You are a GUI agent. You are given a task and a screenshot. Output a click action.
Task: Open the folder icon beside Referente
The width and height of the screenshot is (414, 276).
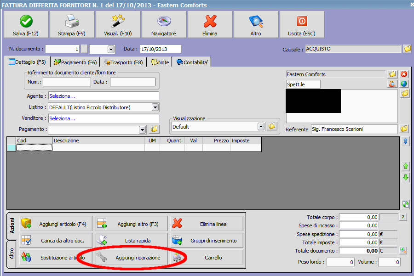point(404,129)
